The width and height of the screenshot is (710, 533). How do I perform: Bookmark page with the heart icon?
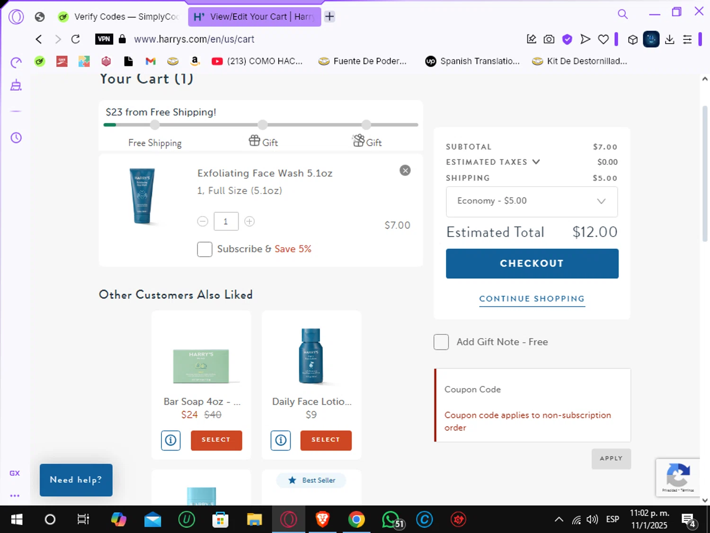[x=603, y=39]
